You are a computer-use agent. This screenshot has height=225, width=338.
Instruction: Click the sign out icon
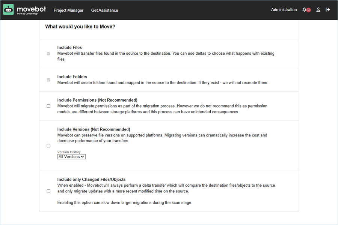click(328, 10)
